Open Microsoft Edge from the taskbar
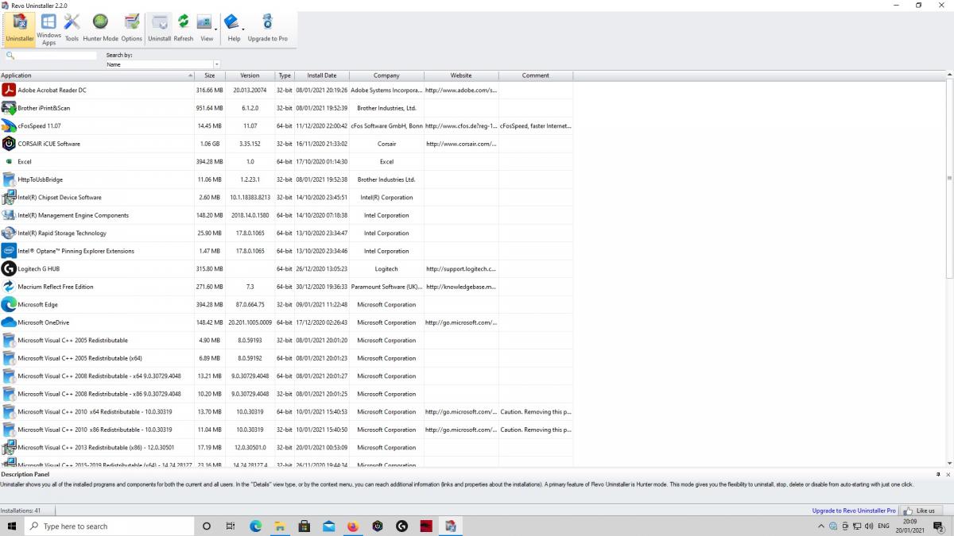 click(x=256, y=526)
